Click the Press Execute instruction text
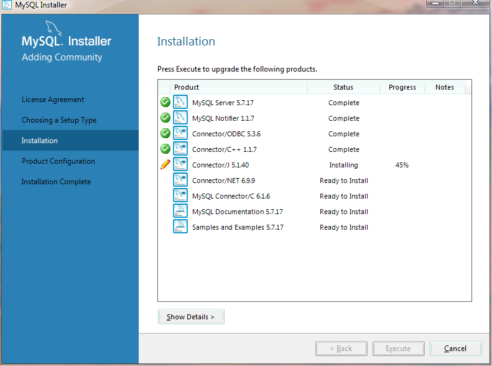 point(237,69)
